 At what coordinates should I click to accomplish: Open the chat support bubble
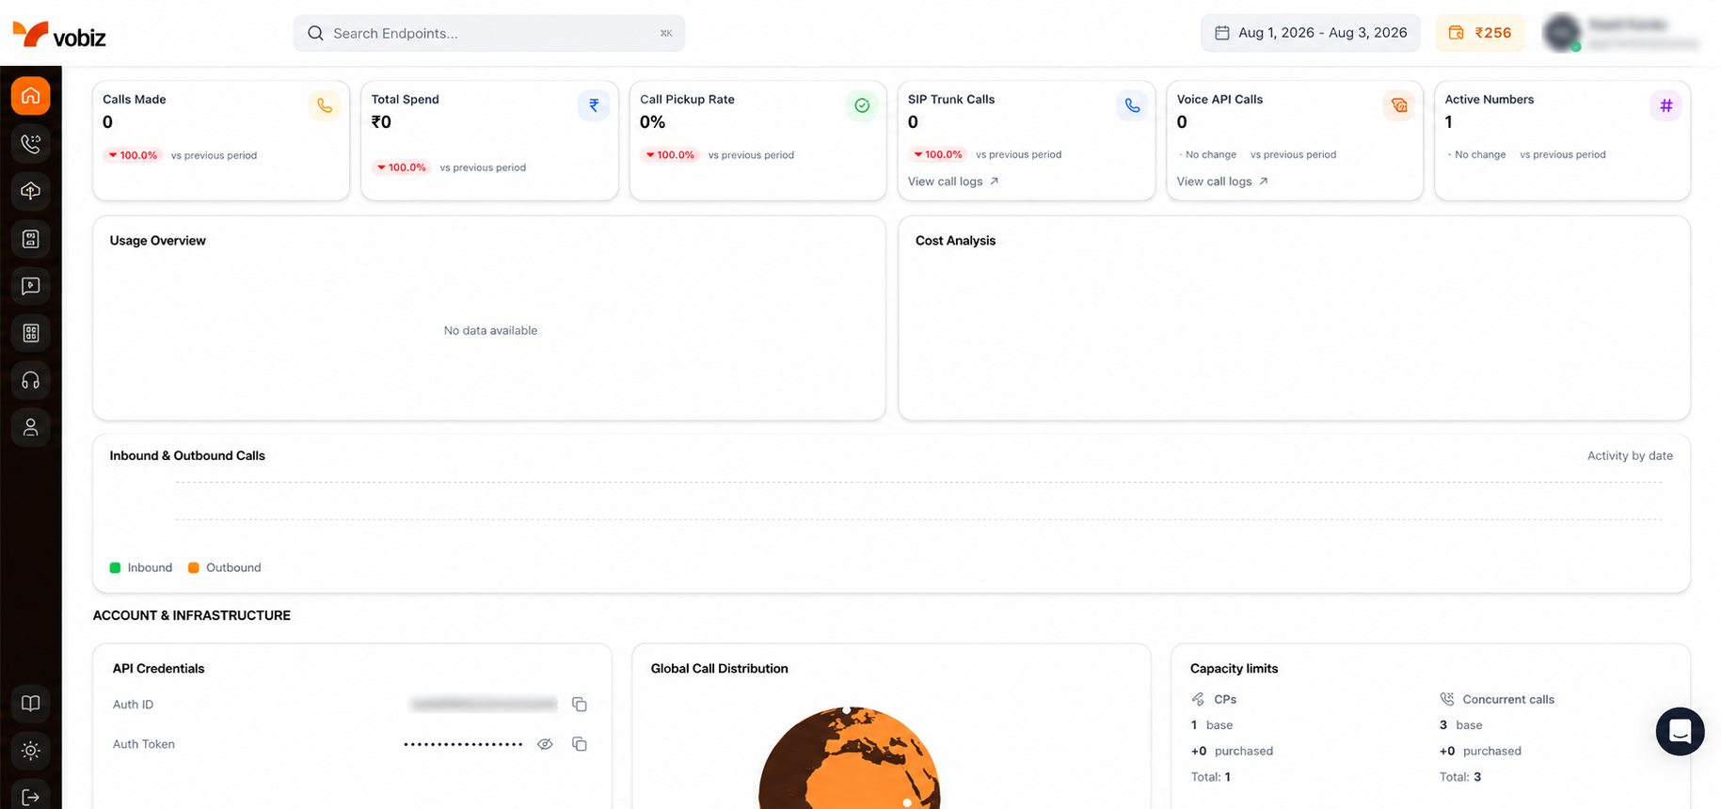(1681, 731)
